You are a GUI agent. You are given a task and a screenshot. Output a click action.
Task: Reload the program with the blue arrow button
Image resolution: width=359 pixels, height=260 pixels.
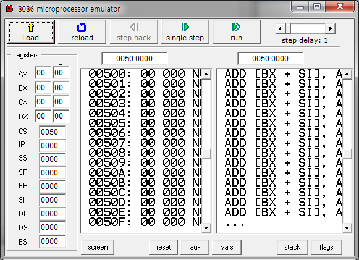coord(82,31)
